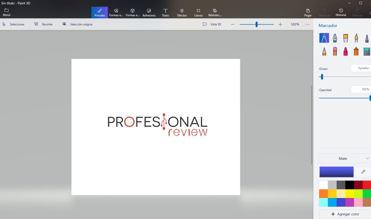Viewport: 371px width, 219px height.
Task: Open the Formas 3D cube tab
Action: tap(133, 13)
